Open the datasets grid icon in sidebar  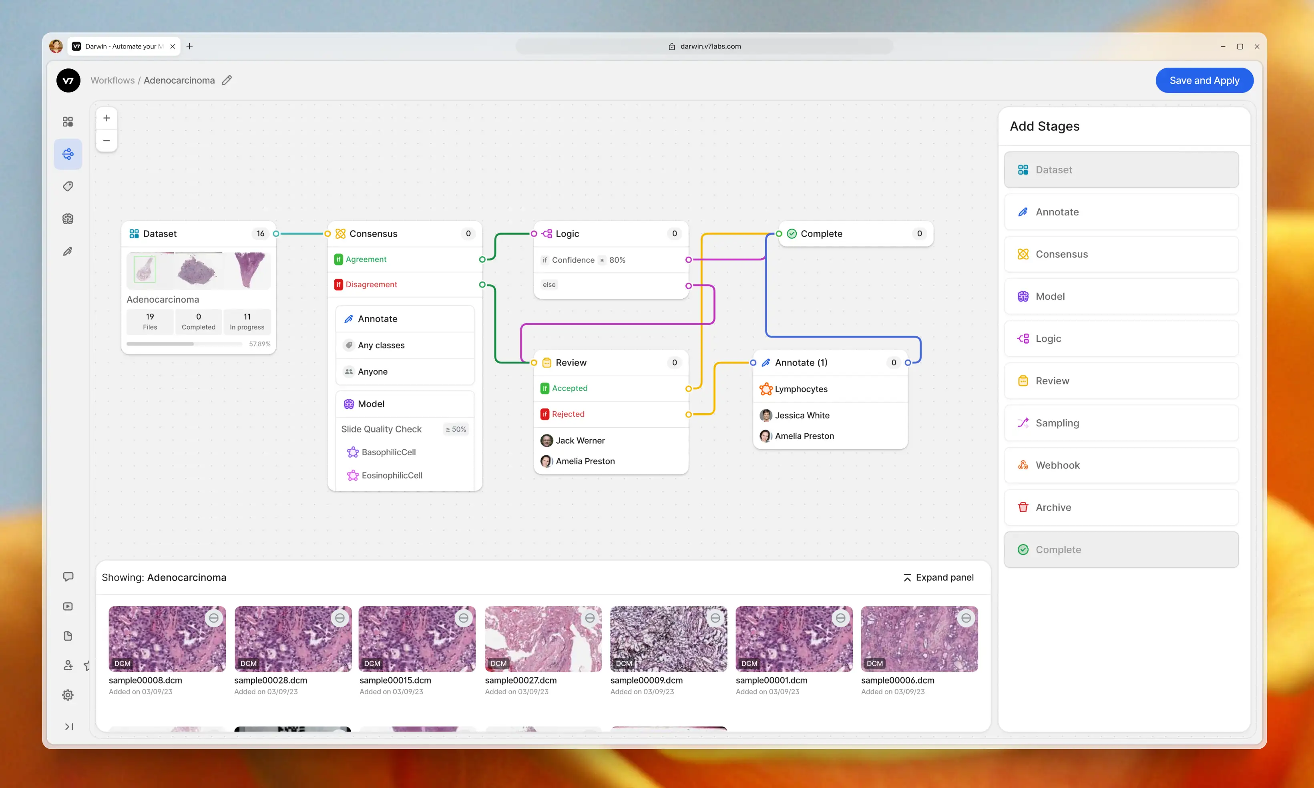(x=68, y=122)
